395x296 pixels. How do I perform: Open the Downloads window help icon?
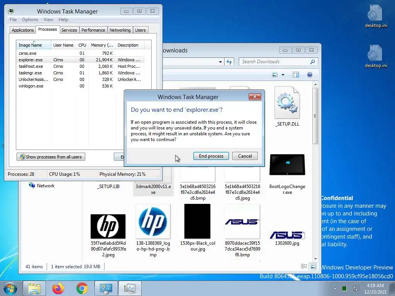pyautogui.click(x=310, y=75)
